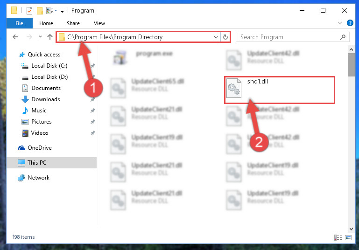Open OneDrive in the sidebar
Viewport: 359px width, 250px height.
(39, 148)
